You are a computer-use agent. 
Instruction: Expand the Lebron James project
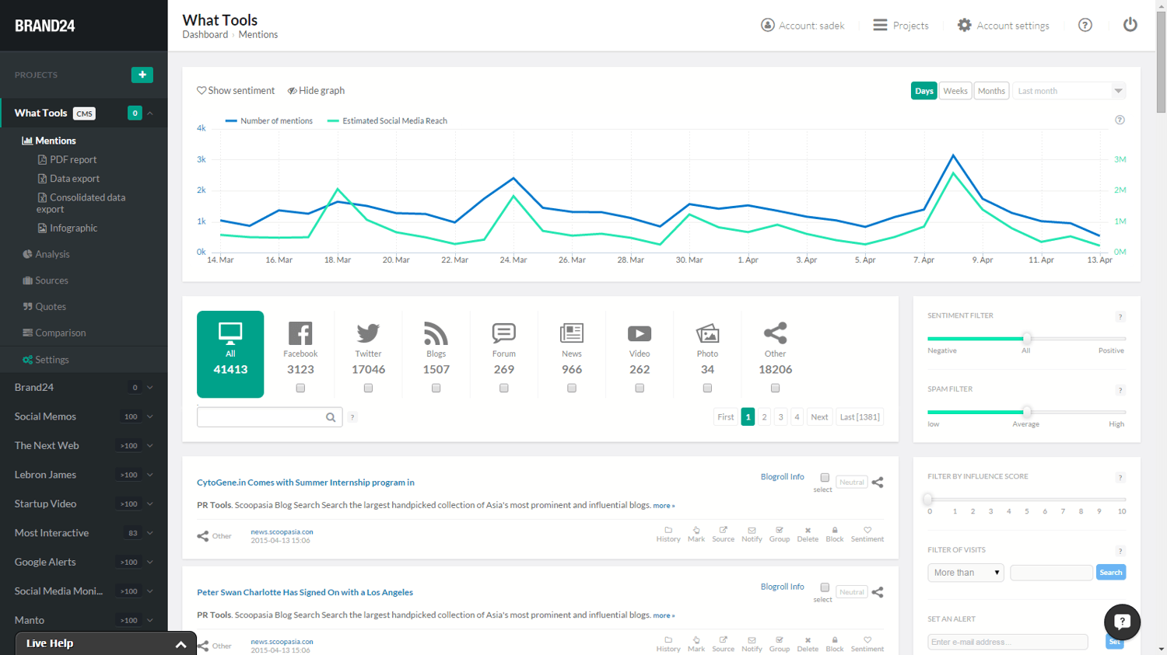[x=150, y=475]
